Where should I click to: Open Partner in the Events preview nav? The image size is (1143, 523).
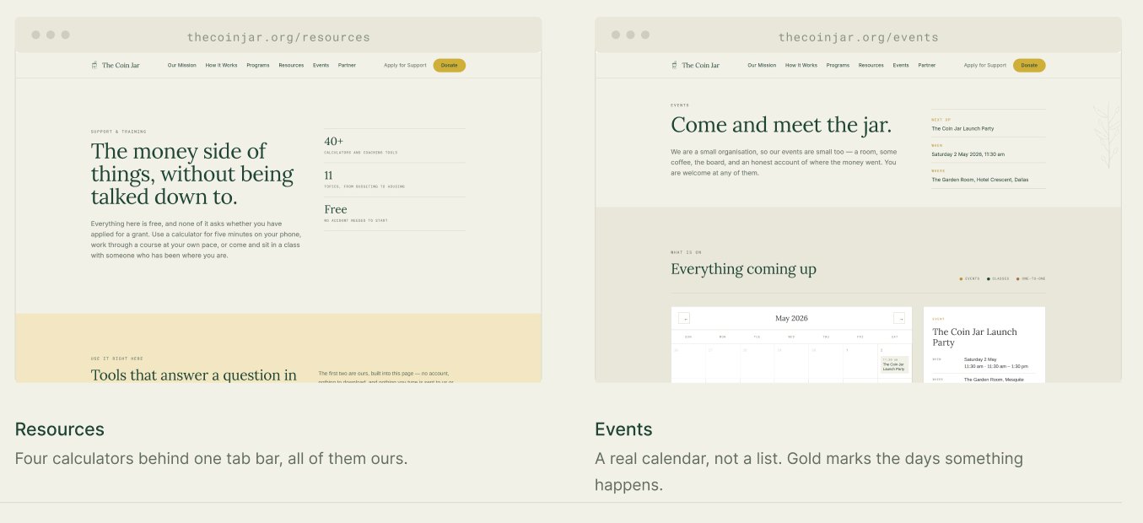[x=927, y=65]
